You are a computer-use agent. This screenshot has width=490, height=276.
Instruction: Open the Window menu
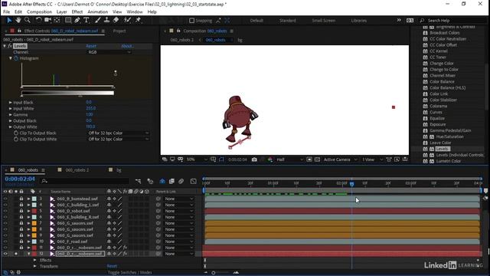(135, 12)
